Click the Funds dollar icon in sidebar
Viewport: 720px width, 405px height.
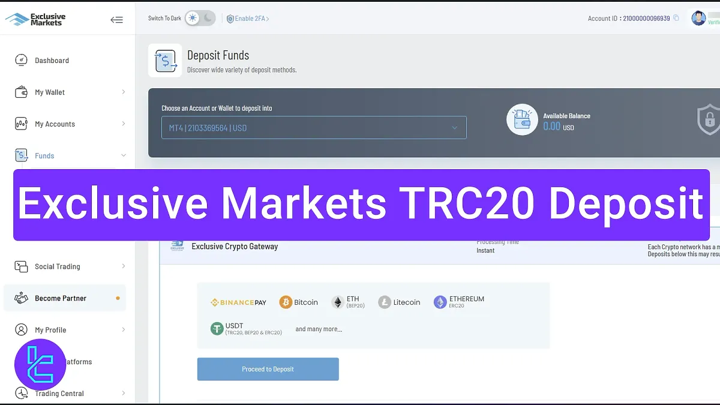click(22, 155)
